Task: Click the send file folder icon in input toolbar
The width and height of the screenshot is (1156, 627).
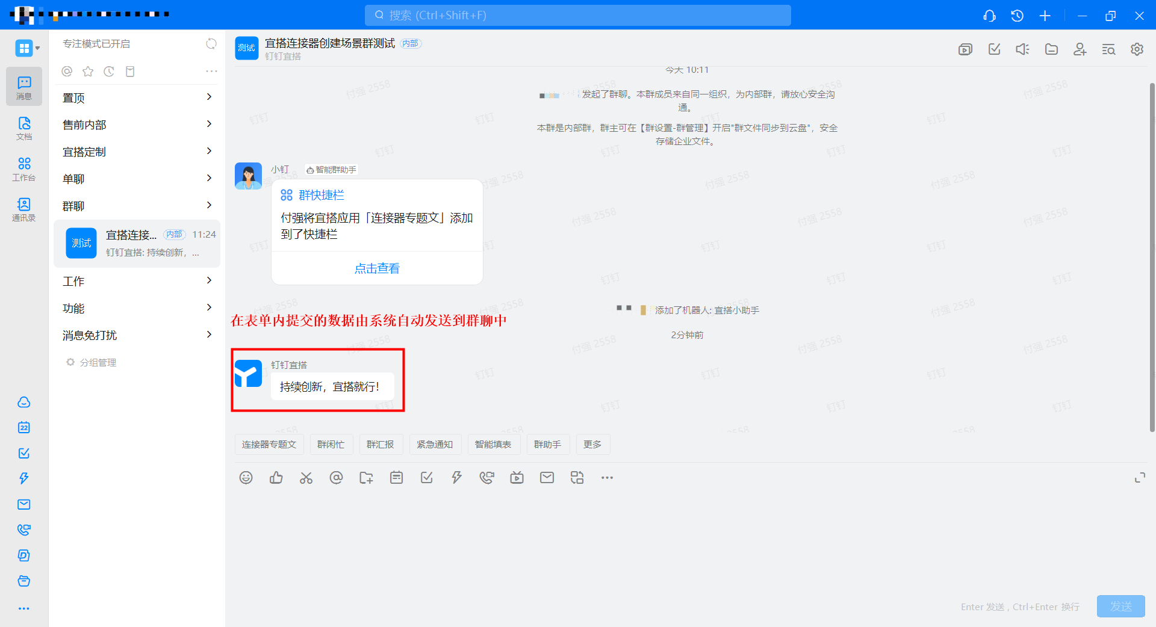Action: (366, 478)
